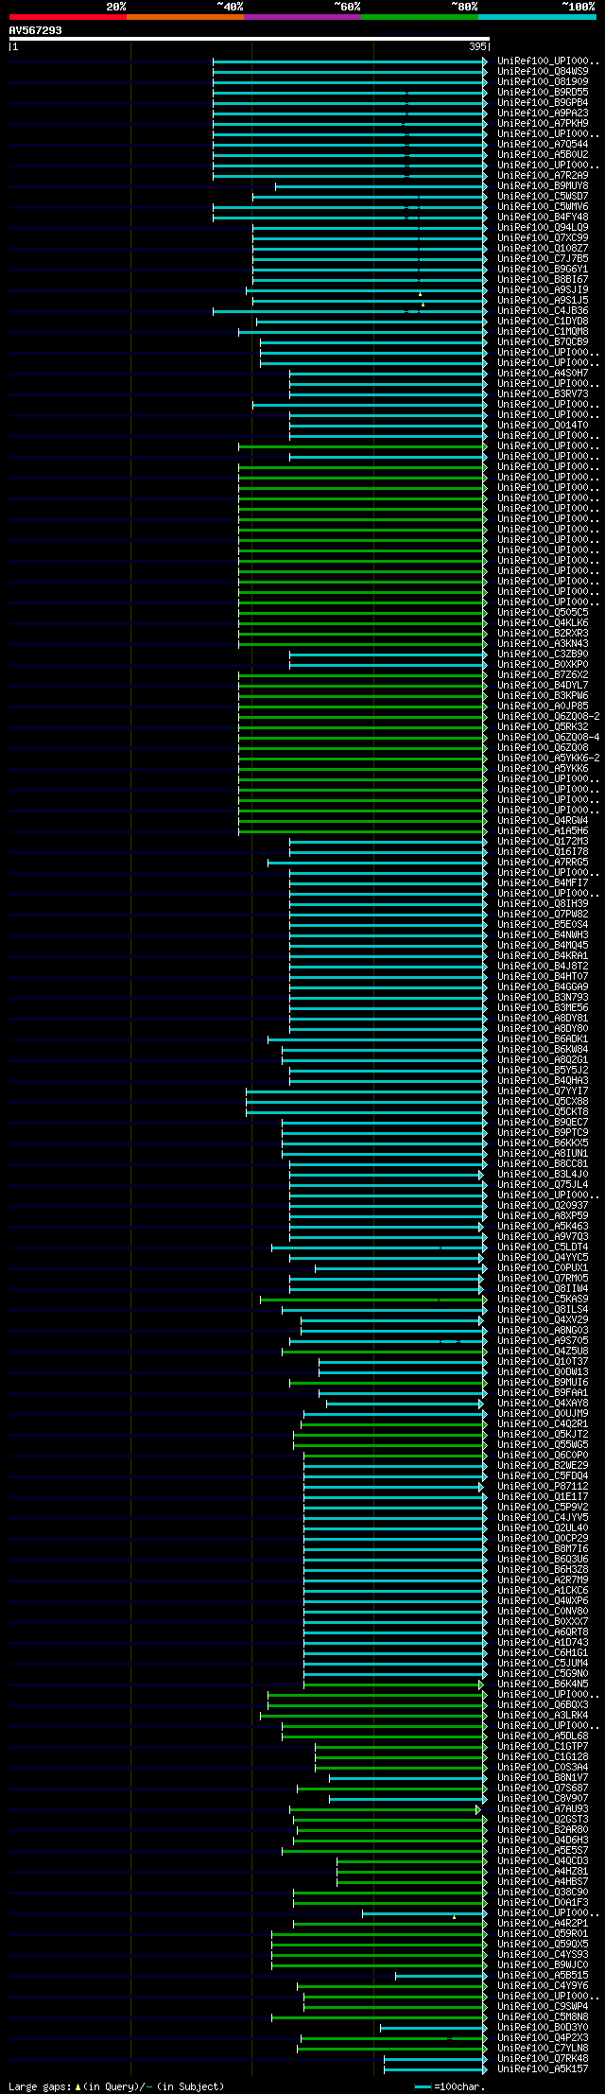
Task: Select hit label UniRef100_A5YKK6-2
Action: [548, 758]
